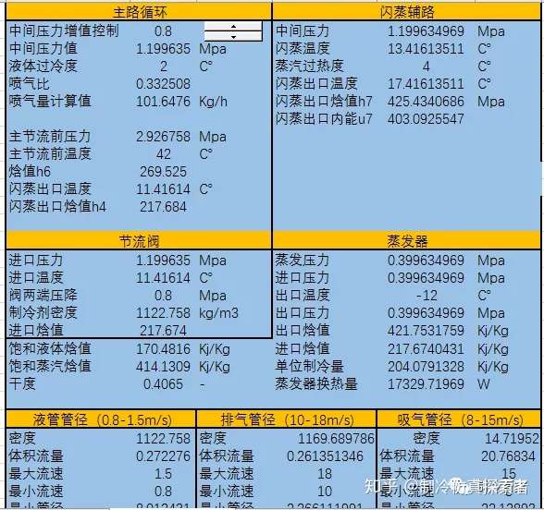The width and height of the screenshot is (544, 510).
Task: Click the 蒸发器 出口压力 label
Action: pos(303,313)
